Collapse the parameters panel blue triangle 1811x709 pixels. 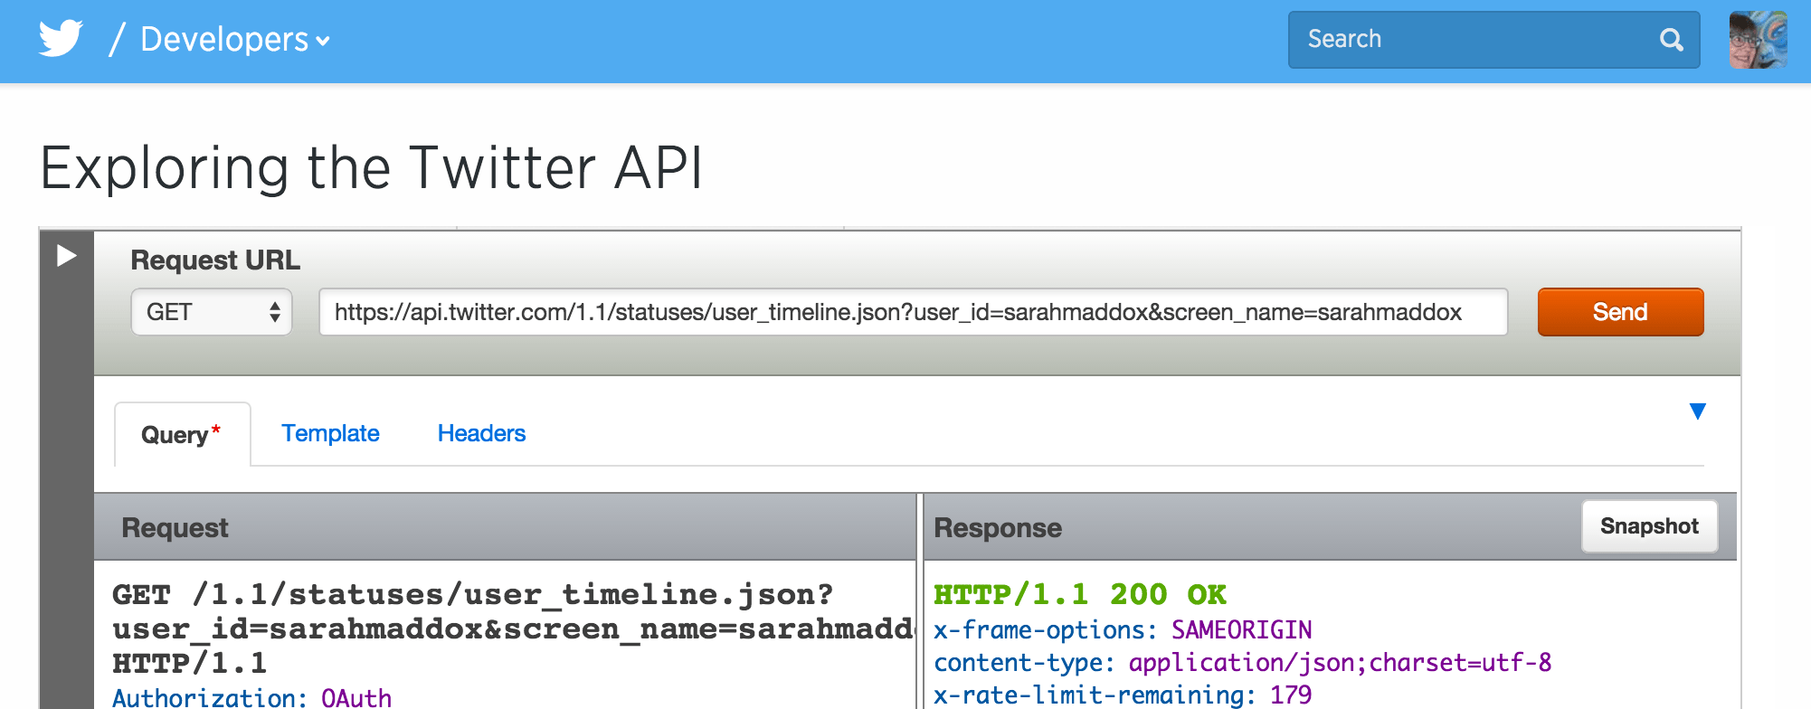pos(1698,411)
